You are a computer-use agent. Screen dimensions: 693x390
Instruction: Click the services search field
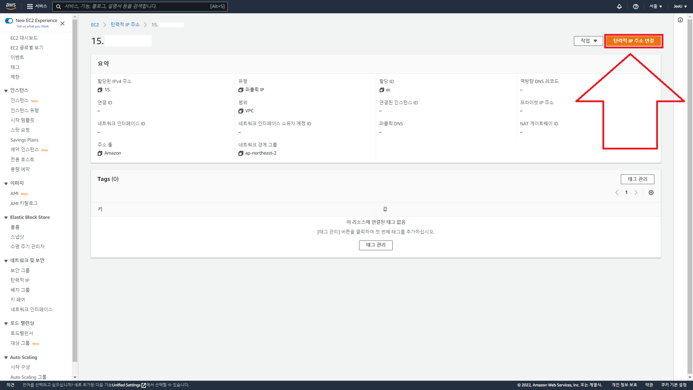point(137,6)
